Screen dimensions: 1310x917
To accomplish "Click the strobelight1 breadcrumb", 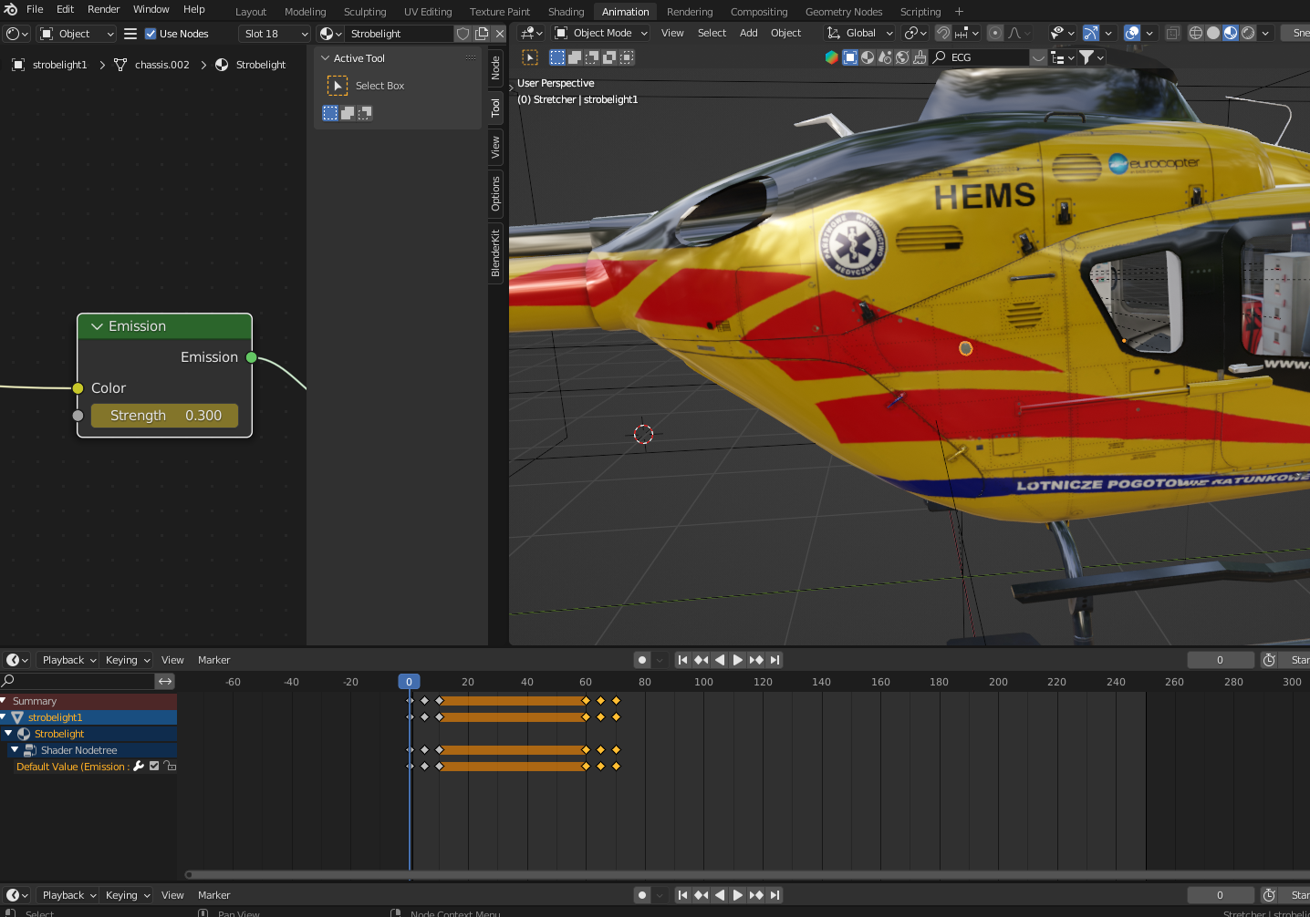I will click(60, 65).
